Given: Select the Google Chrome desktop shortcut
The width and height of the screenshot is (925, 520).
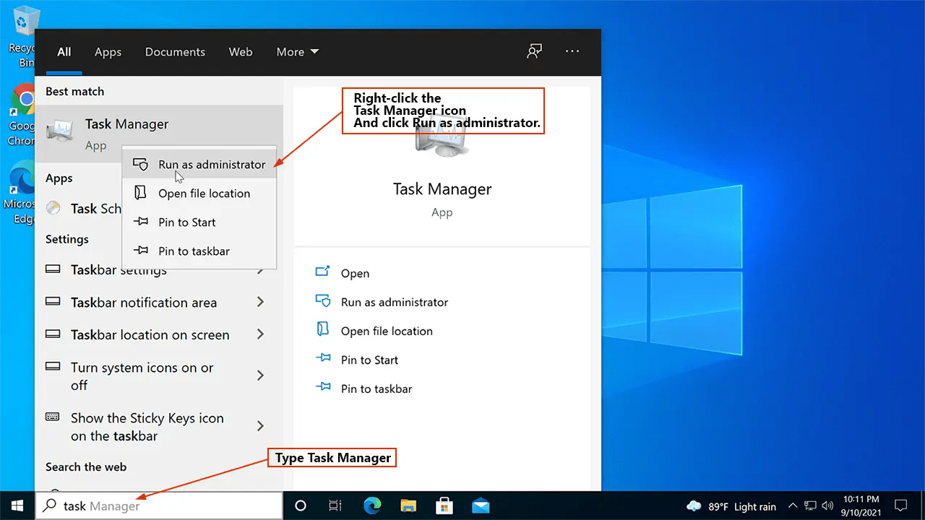Looking at the screenshot, I should pyautogui.click(x=22, y=116).
